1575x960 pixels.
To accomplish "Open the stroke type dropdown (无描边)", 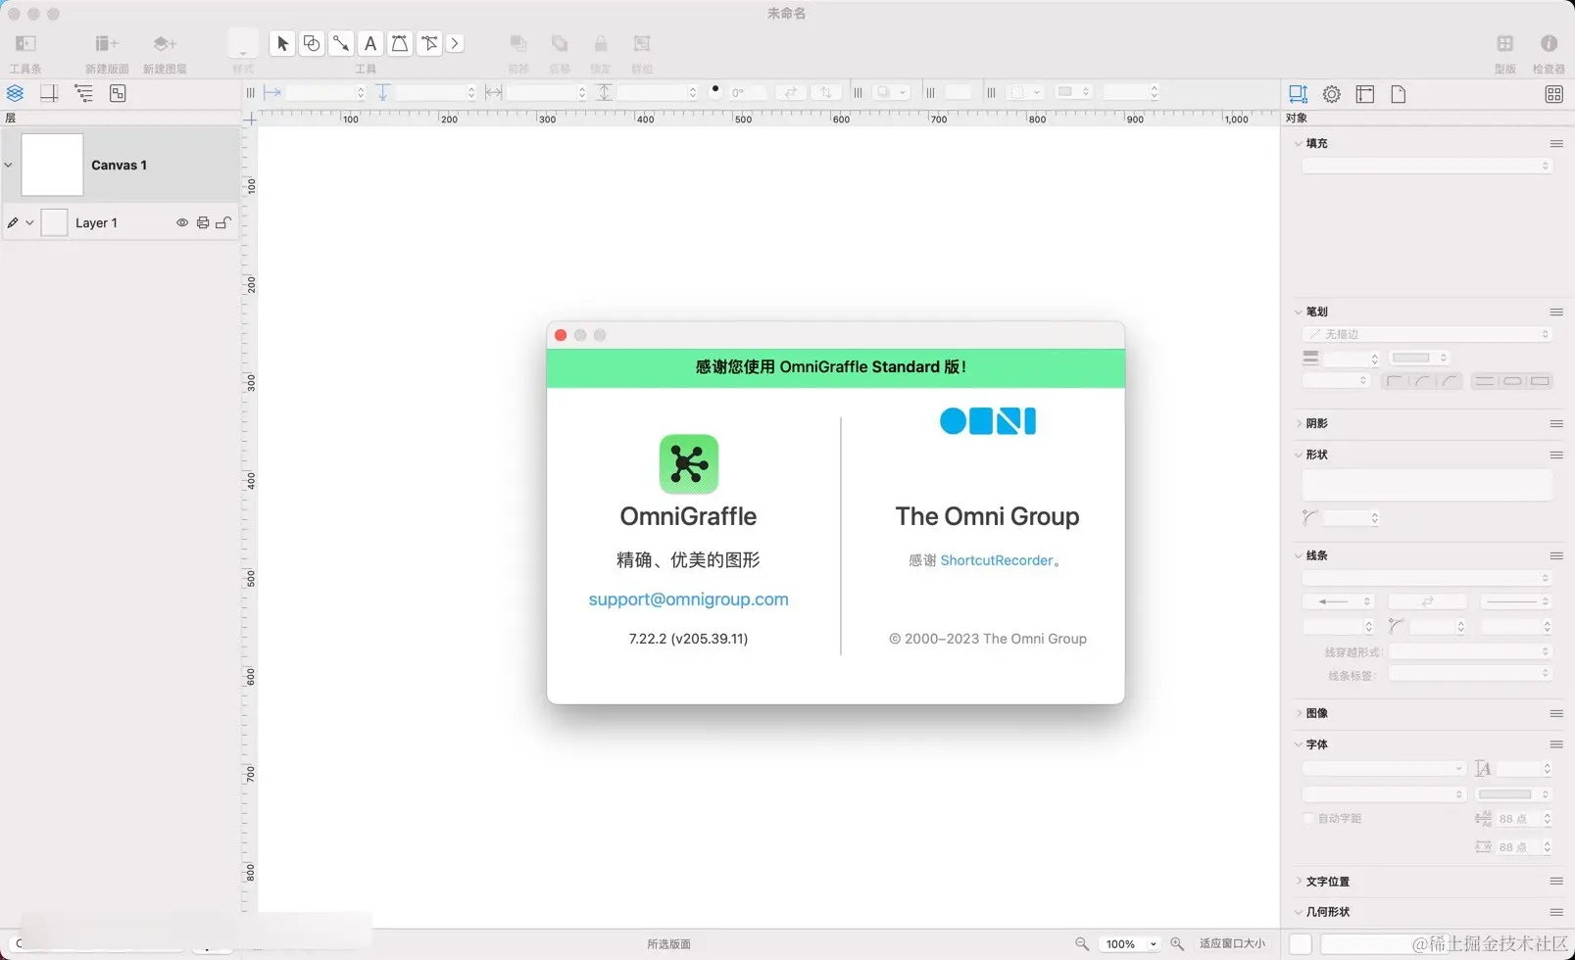I will [x=1427, y=334].
